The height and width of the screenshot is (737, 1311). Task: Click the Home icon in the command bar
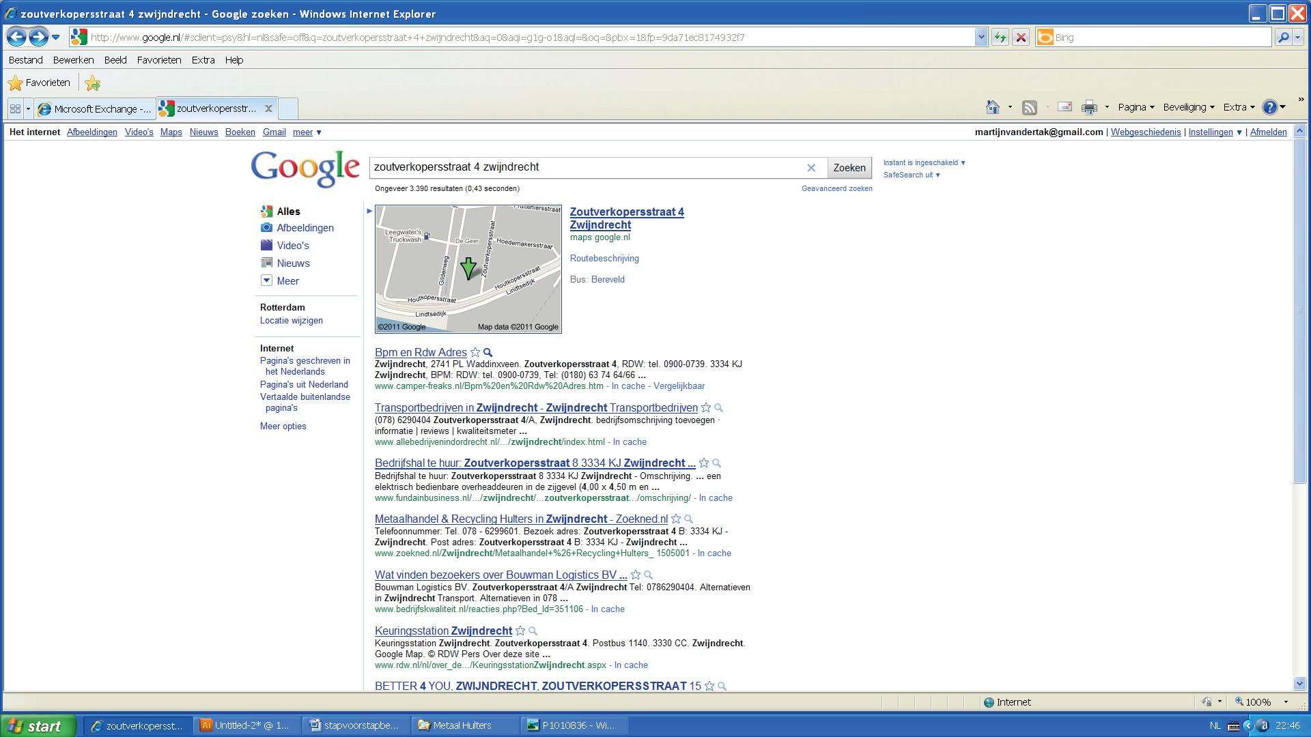click(993, 107)
